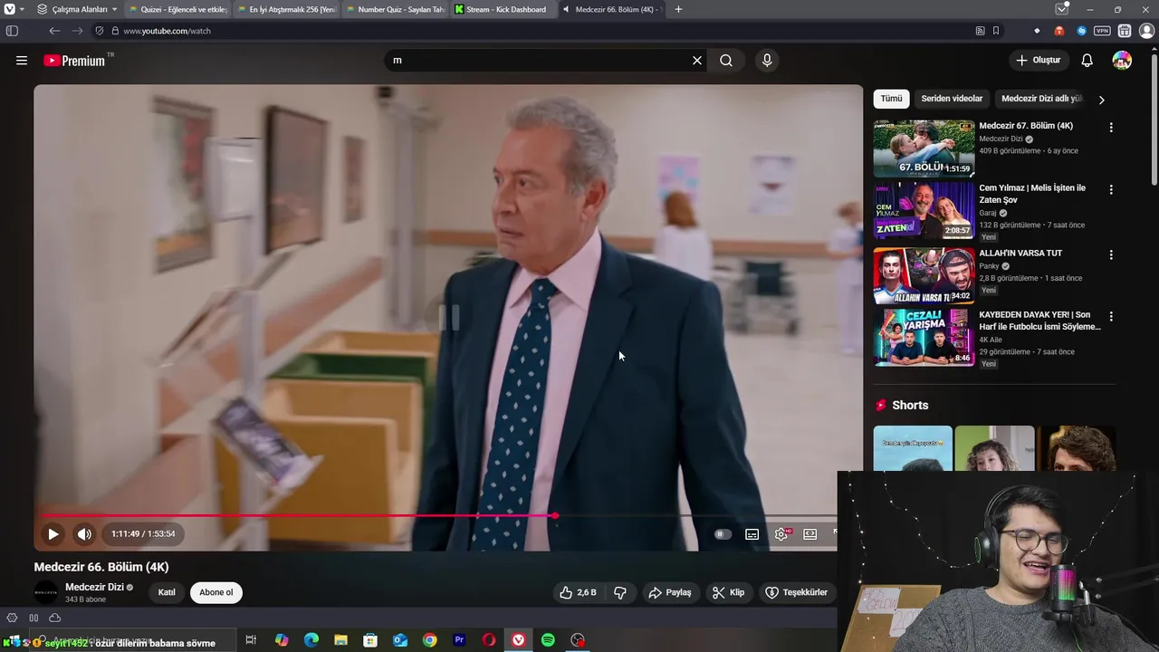Open player settings gear
The width and height of the screenshot is (1159, 652).
(781, 534)
